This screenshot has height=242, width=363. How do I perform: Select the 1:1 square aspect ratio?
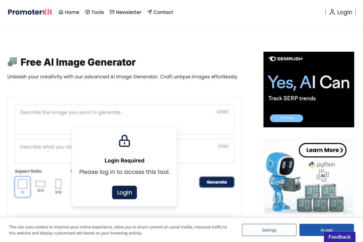pyautogui.click(x=22, y=187)
